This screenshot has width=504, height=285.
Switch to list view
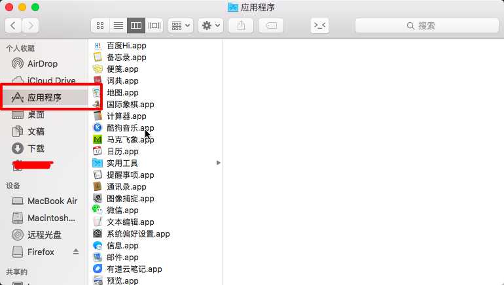[118, 25]
